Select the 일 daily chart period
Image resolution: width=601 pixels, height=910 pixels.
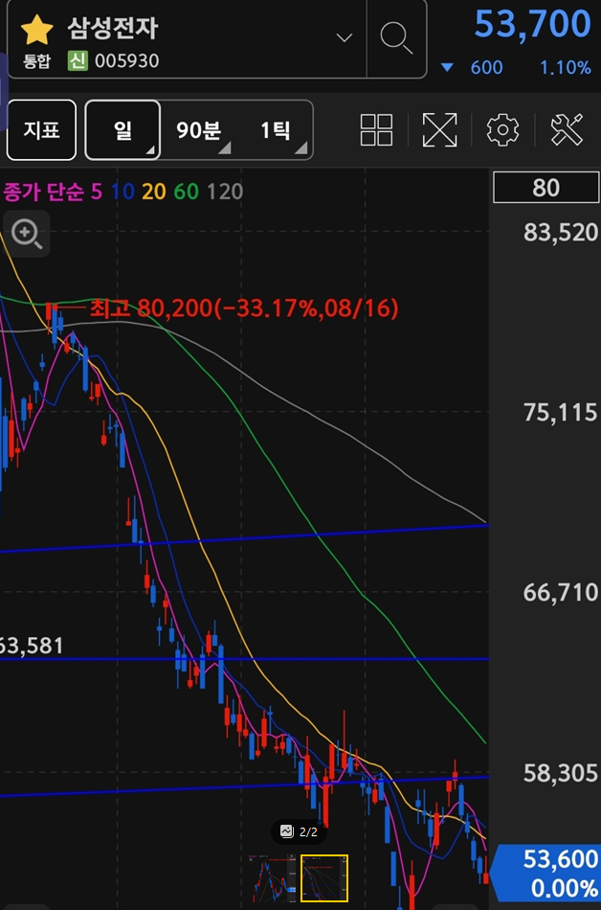tap(122, 129)
